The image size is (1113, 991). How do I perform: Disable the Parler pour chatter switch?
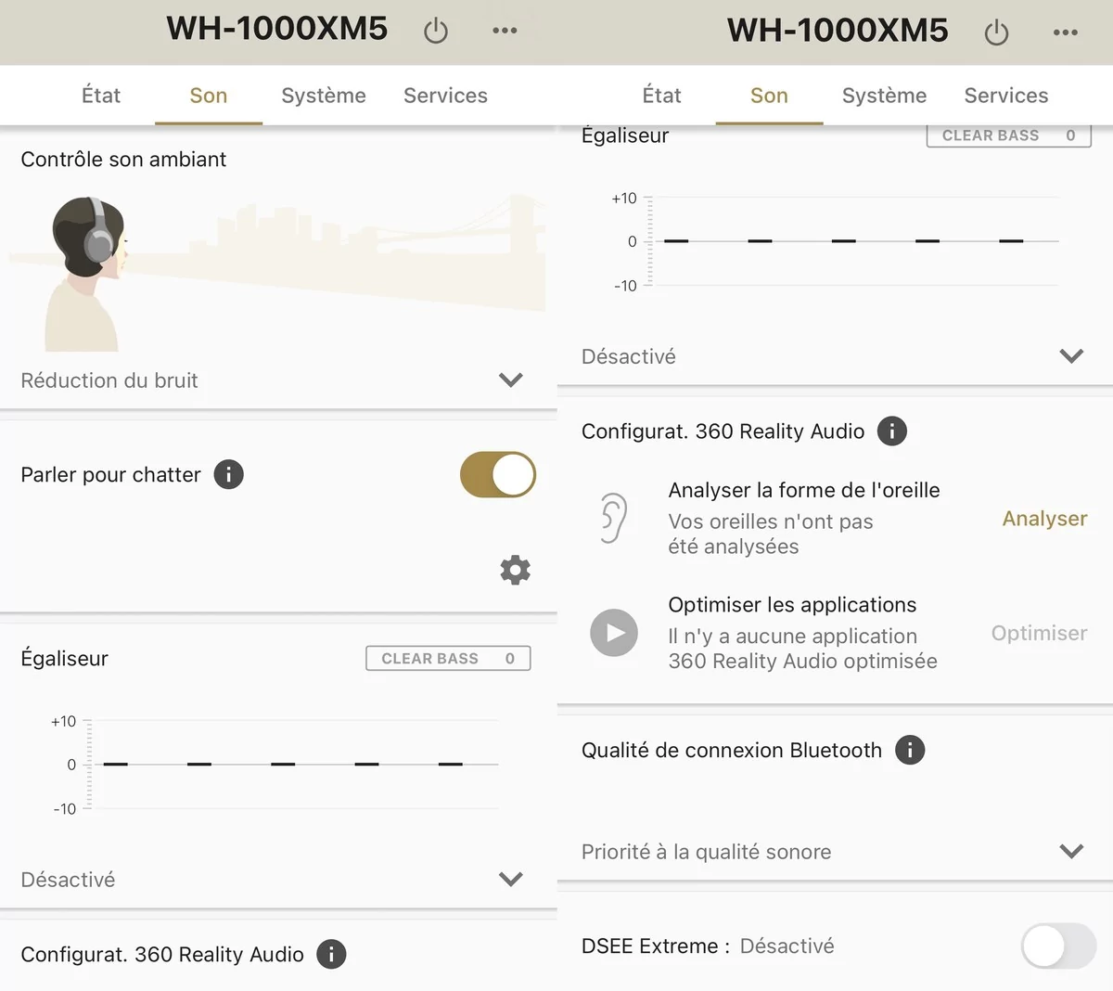point(498,474)
